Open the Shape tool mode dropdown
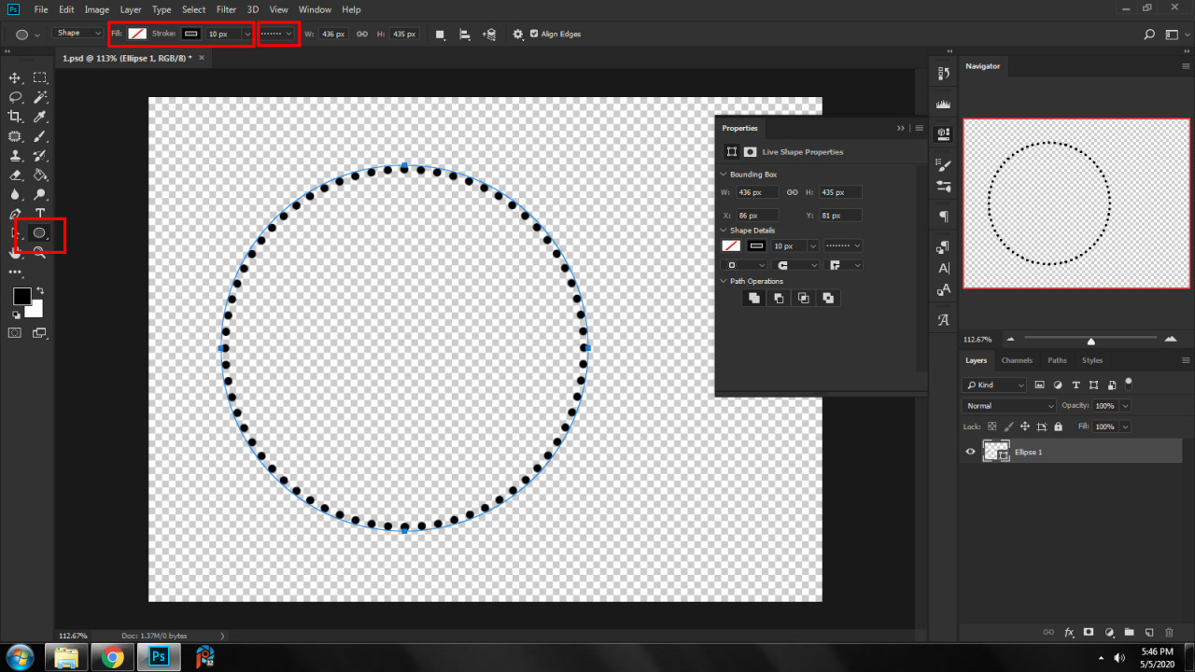The width and height of the screenshot is (1195, 672). point(78,34)
